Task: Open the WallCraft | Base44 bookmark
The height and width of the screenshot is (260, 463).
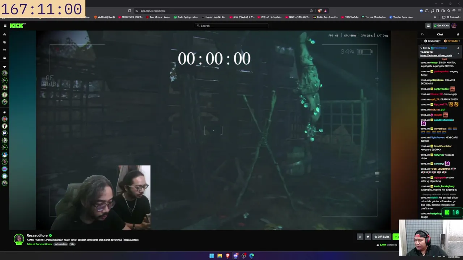Action: click(x=105, y=17)
